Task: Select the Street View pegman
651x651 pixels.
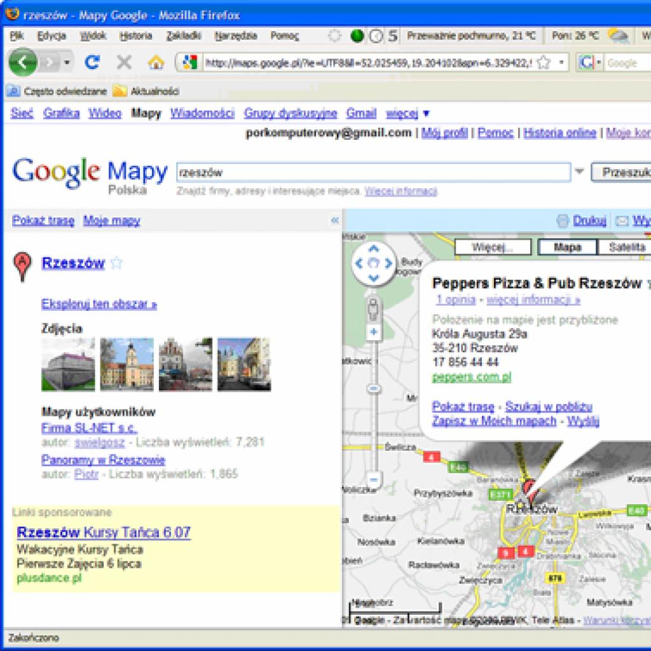Action: click(373, 309)
